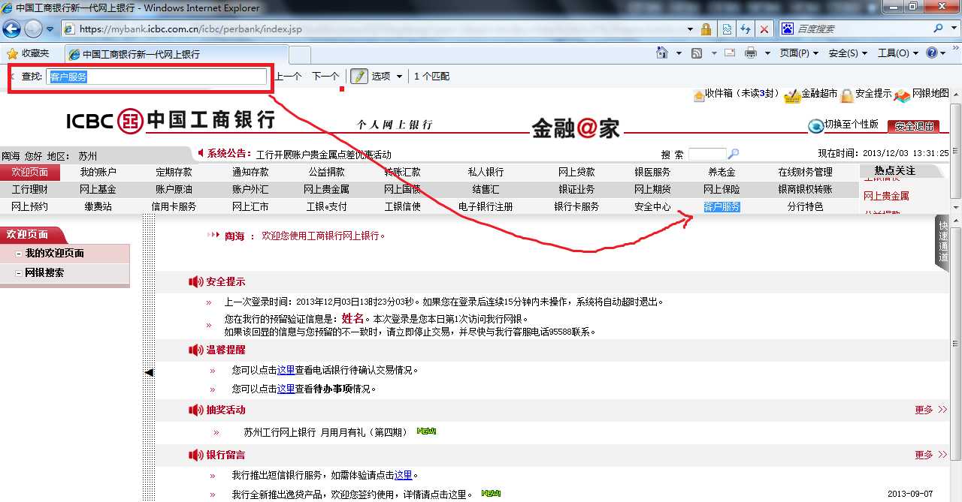Click the Read Mail envelope icon

[730, 53]
